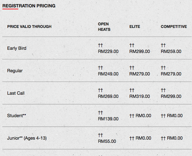Screen dimensions: 192x156
Task: Select the Regular row label
Action: (15, 71)
